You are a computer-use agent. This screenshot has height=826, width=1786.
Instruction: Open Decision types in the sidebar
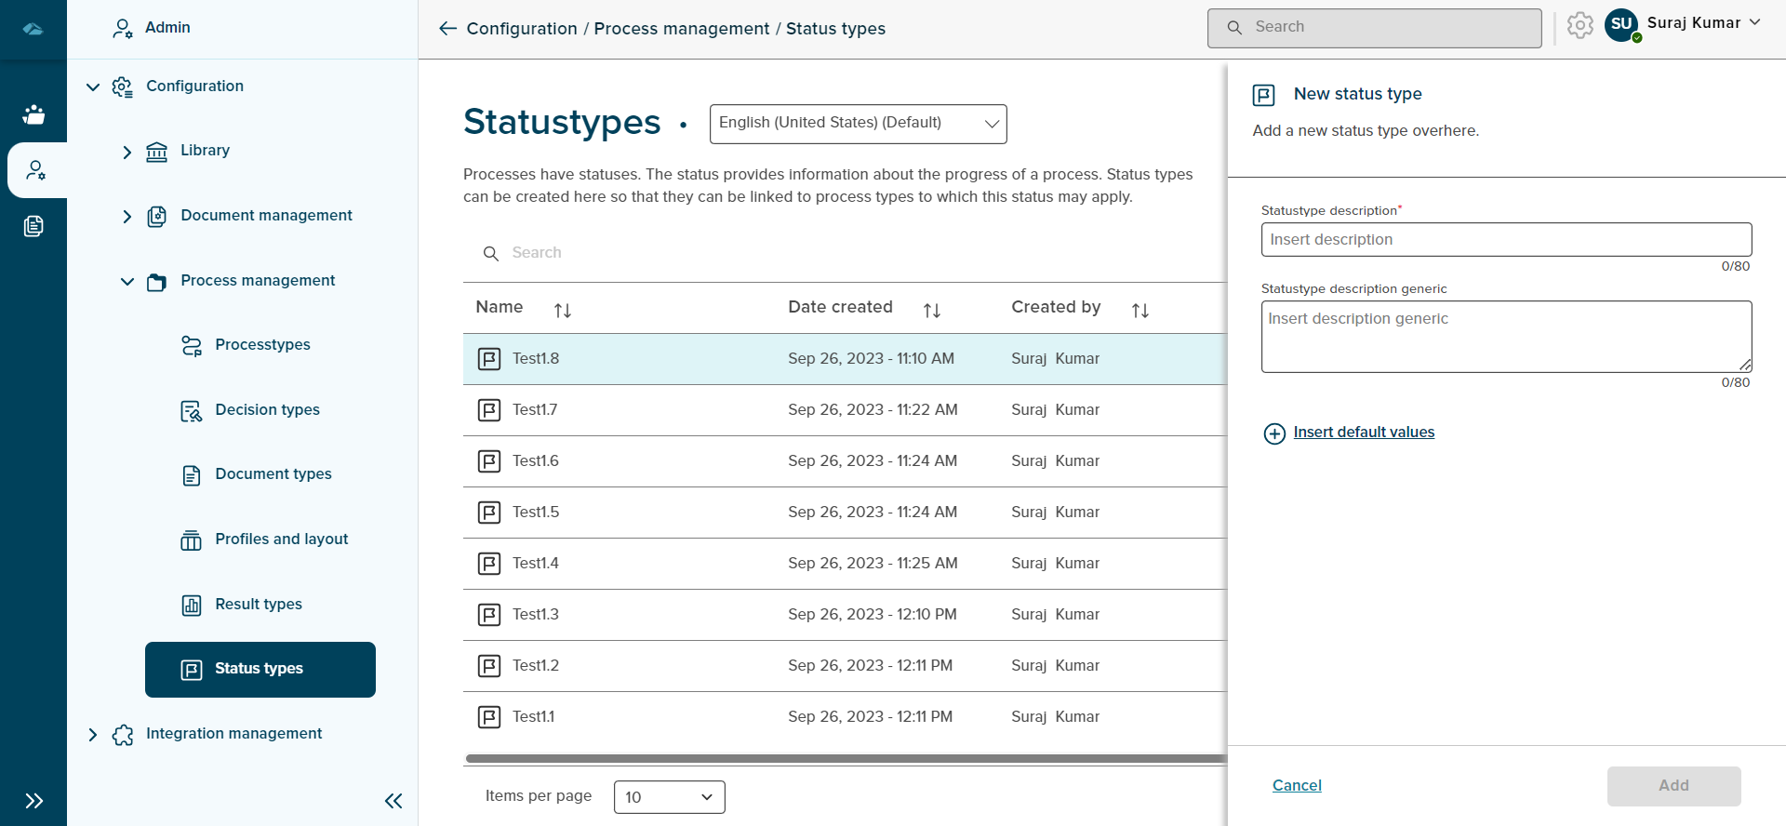click(267, 410)
